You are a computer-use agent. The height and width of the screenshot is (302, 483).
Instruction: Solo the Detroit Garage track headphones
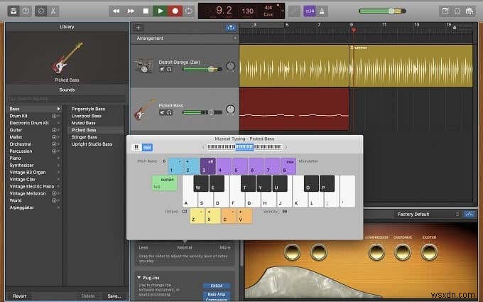tap(169, 70)
